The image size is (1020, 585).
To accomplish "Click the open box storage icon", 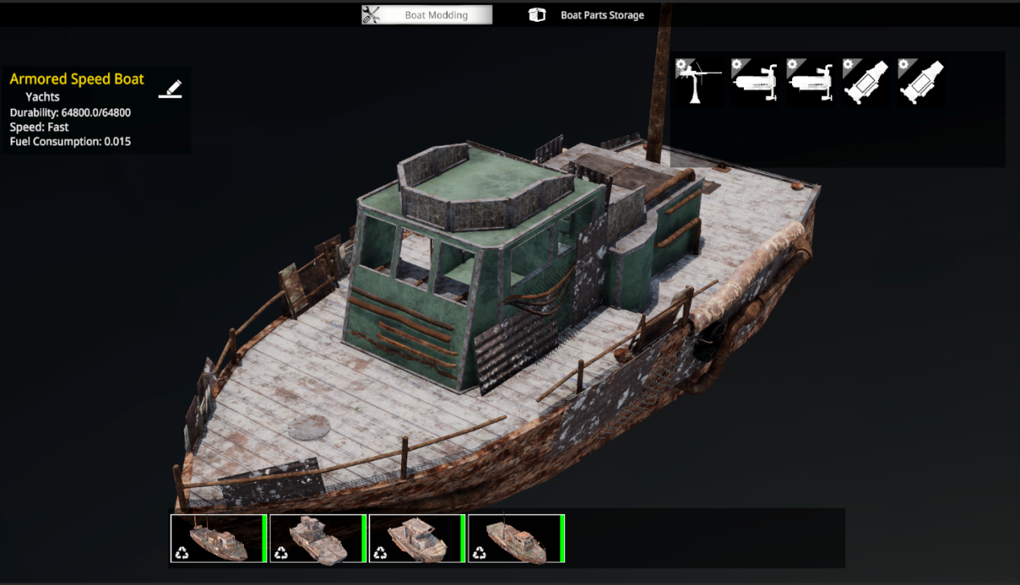I will click(x=537, y=14).
